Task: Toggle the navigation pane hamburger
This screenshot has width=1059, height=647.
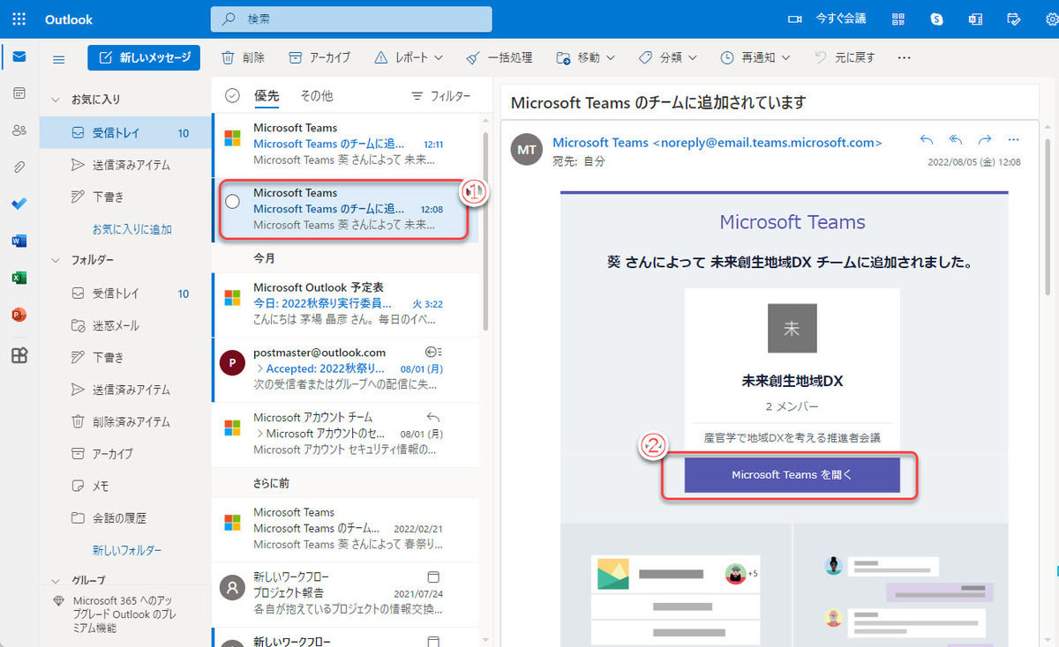Action: (x=59, y=59)
